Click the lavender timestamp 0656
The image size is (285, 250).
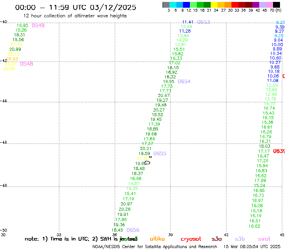pos(133,230)
